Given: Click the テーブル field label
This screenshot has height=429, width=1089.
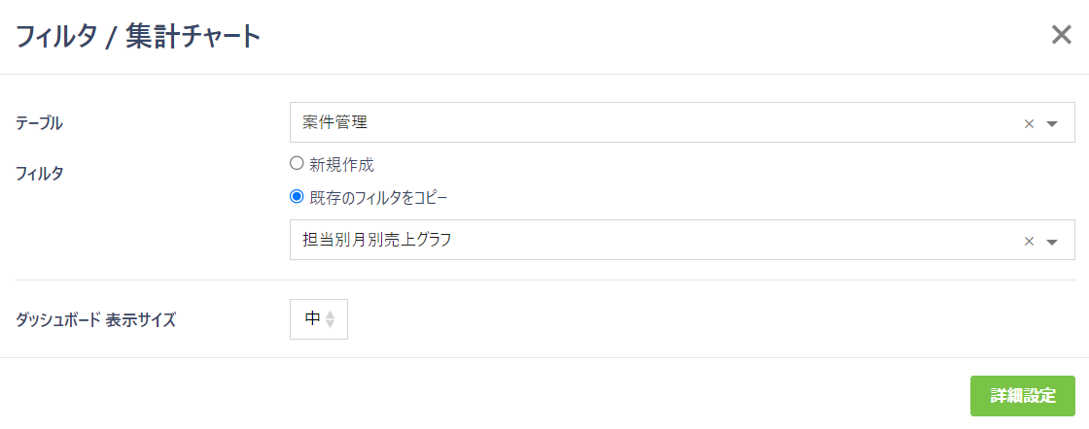Looking at the screenshot, I should click(x=39, y=123).
